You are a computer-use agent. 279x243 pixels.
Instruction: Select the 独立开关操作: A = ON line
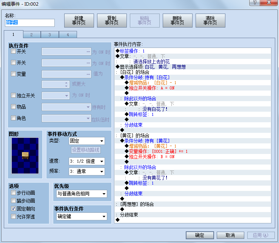pyautogui.click(x=193, y=88)
